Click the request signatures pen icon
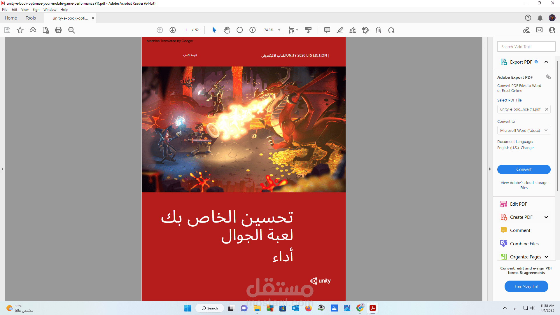The image size is (560, 315). pos(366,30)
